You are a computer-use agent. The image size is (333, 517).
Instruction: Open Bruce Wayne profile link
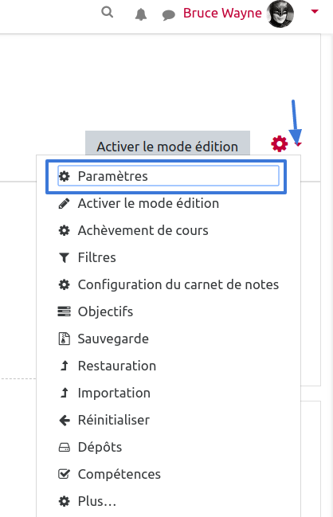tap(222, 14)
